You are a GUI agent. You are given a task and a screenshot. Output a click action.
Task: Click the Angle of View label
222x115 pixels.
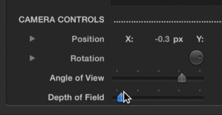click(x=77, y=78)
